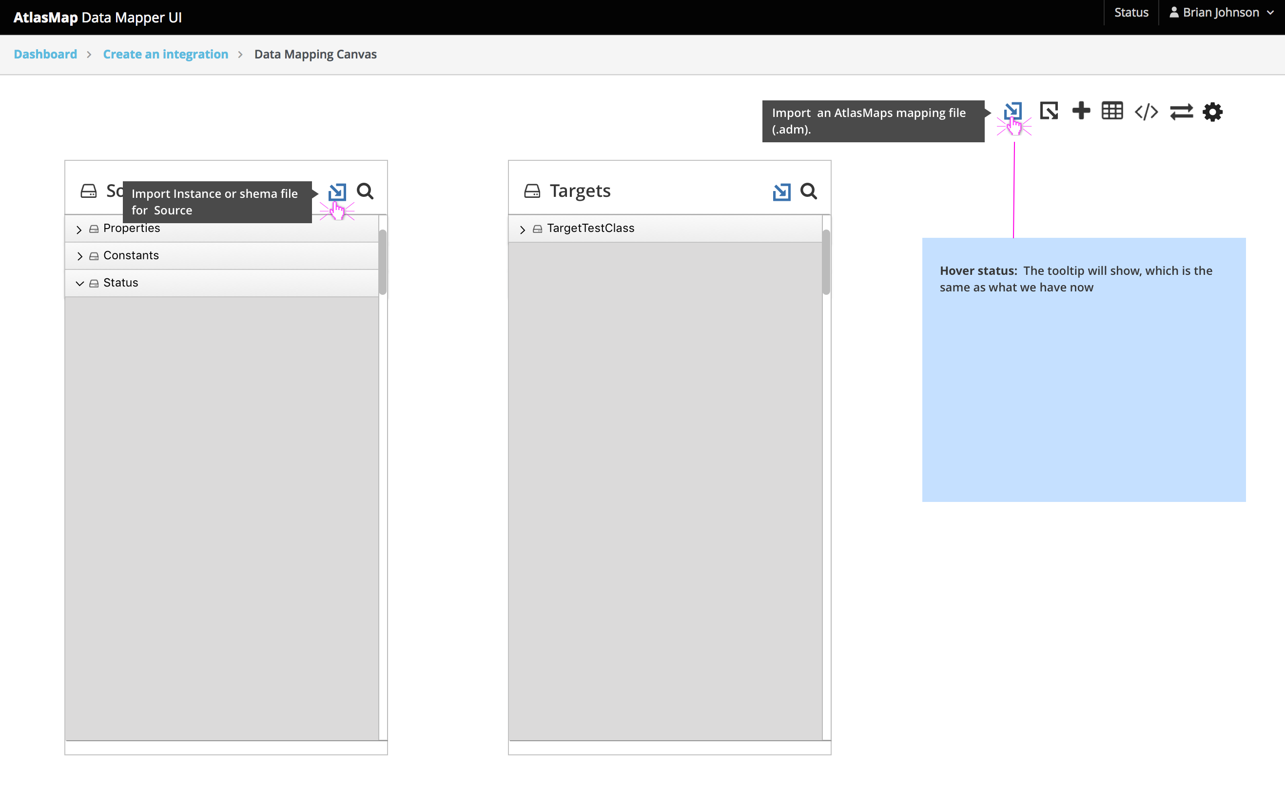Add a new mapping with the plus icon
This screenshot has height=807, width=1285.
point(1081,111)
